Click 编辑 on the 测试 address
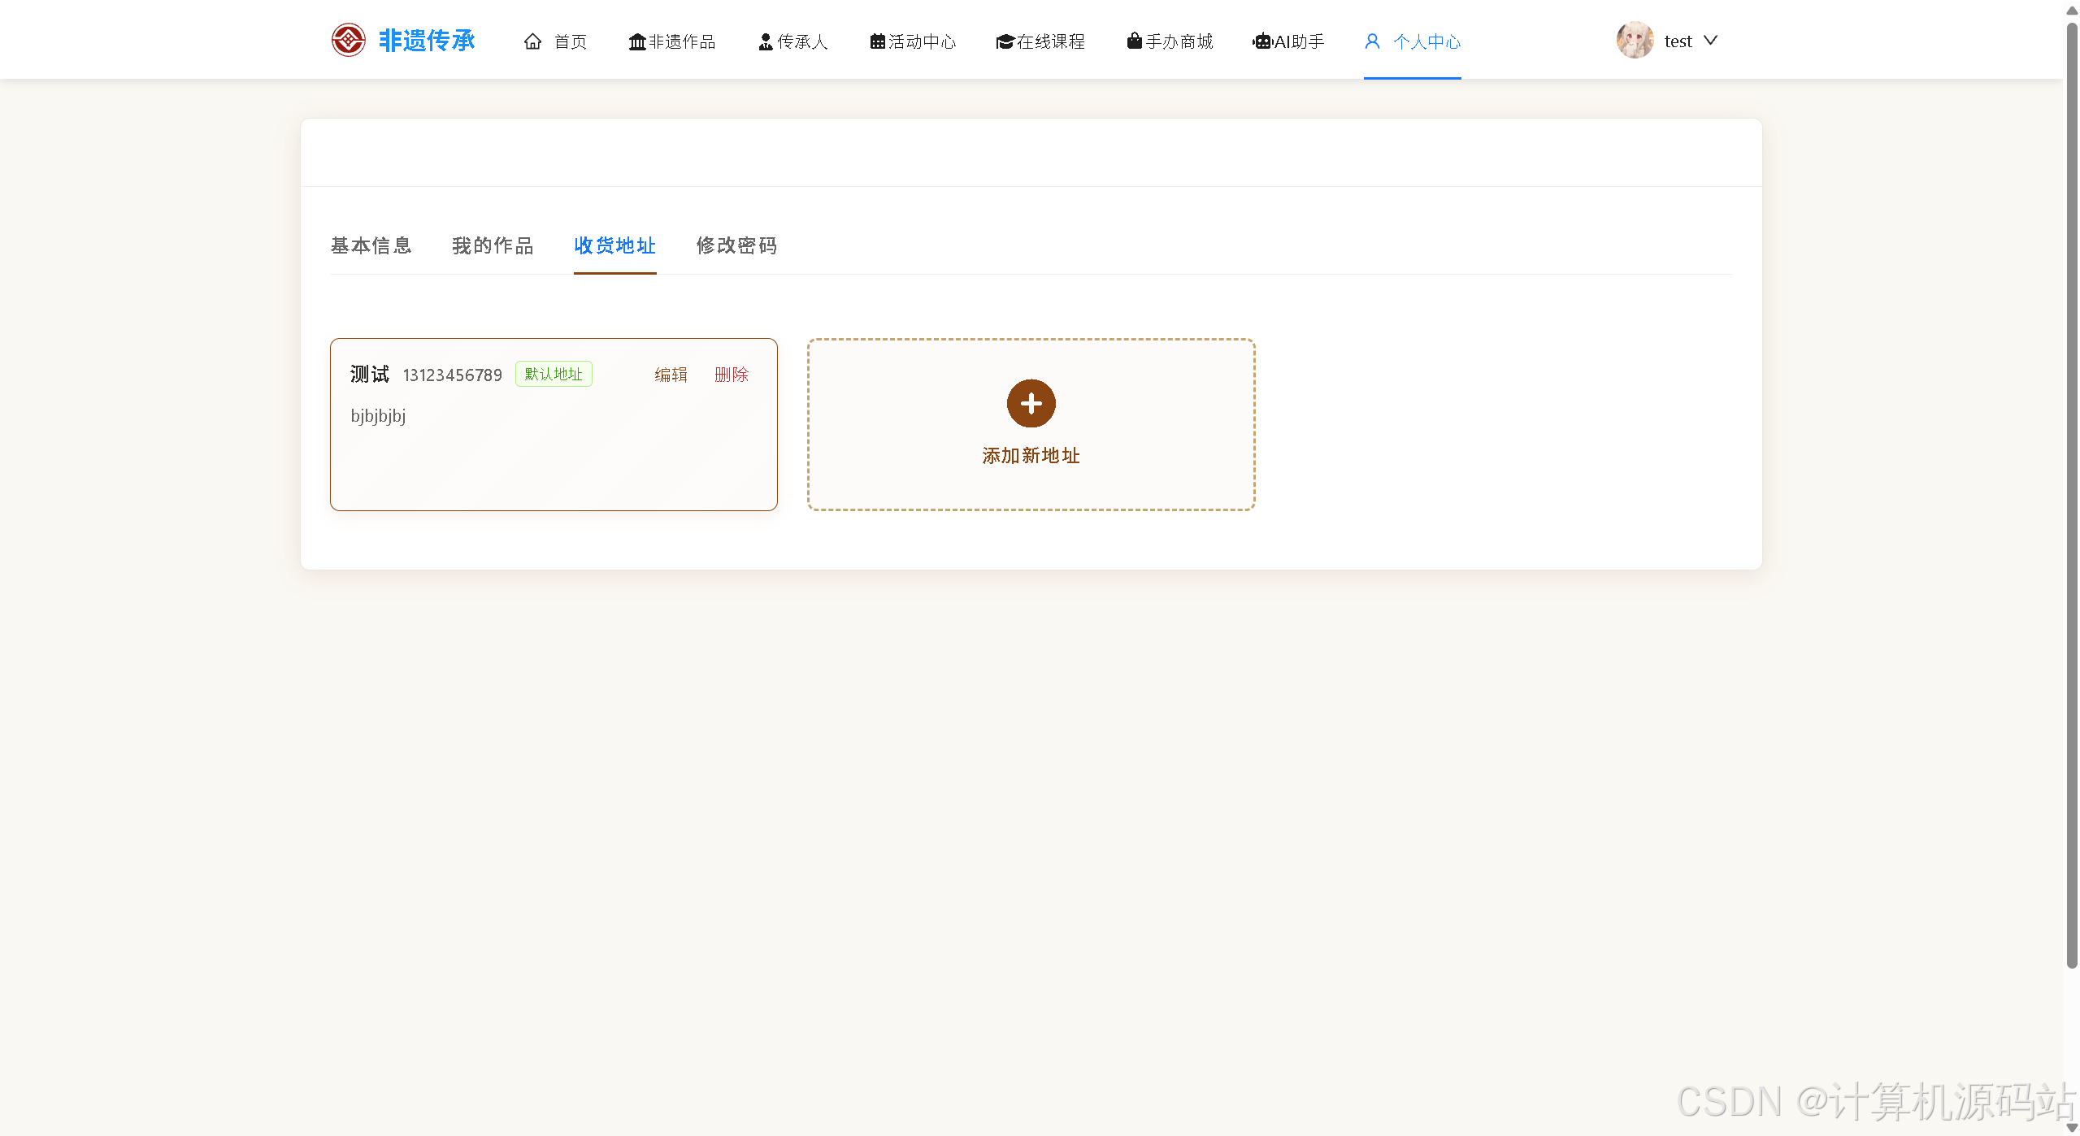The width and height of the screenshot is (2080, 1136). click(671, 375)
